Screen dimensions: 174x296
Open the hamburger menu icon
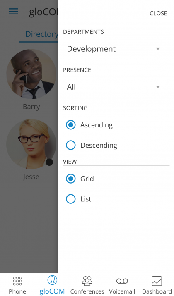click(x=14, y=12)
